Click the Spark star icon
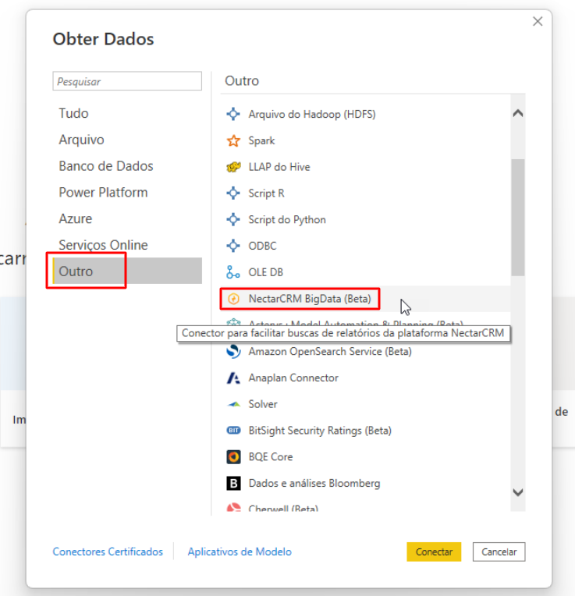The width and height of the screenshot is (575, 596). click(233, 140)
